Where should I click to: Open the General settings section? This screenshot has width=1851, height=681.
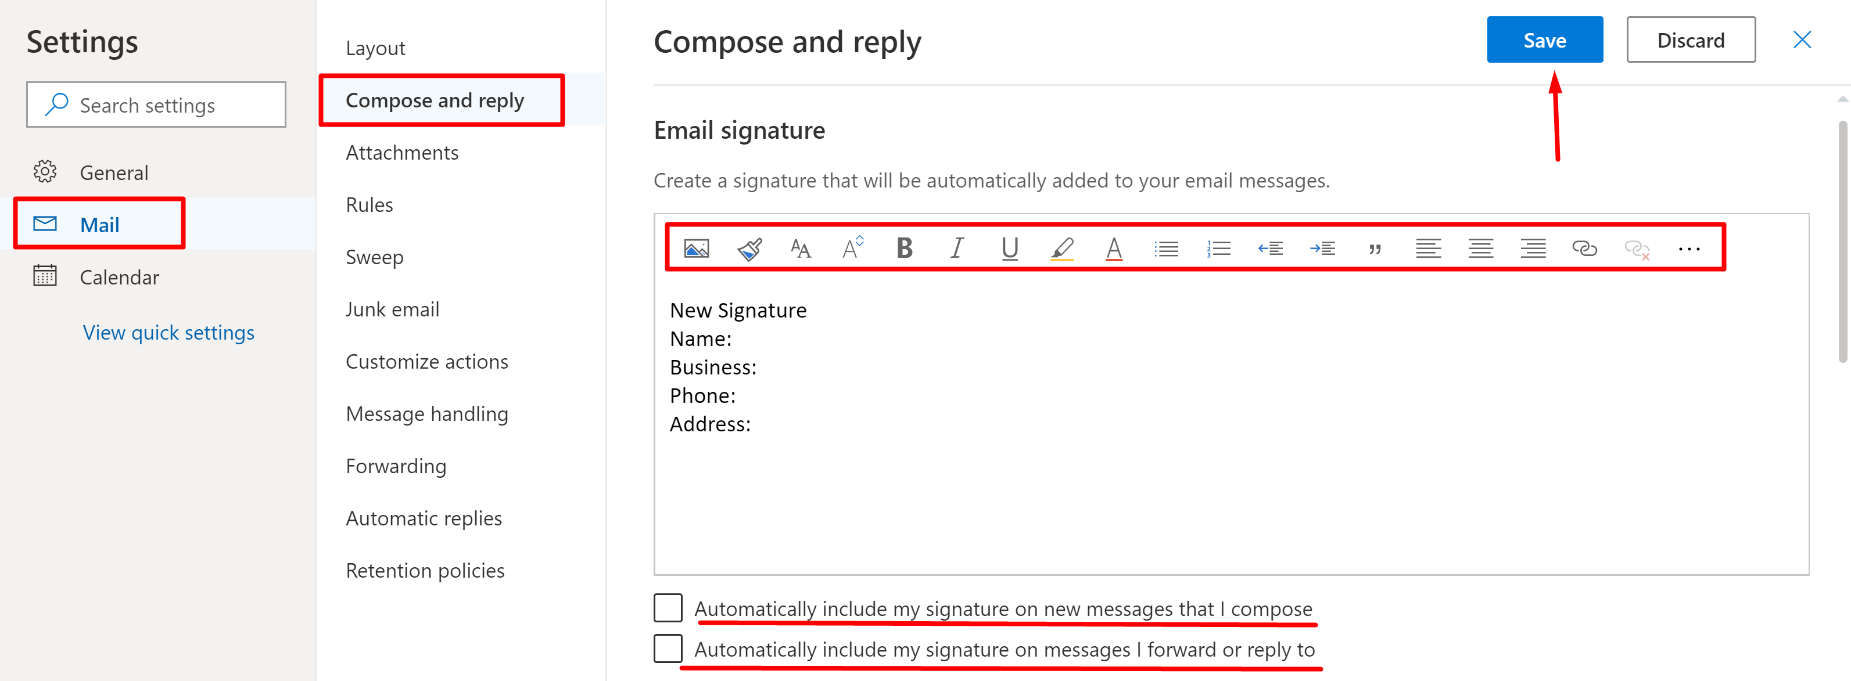(114, 171)
